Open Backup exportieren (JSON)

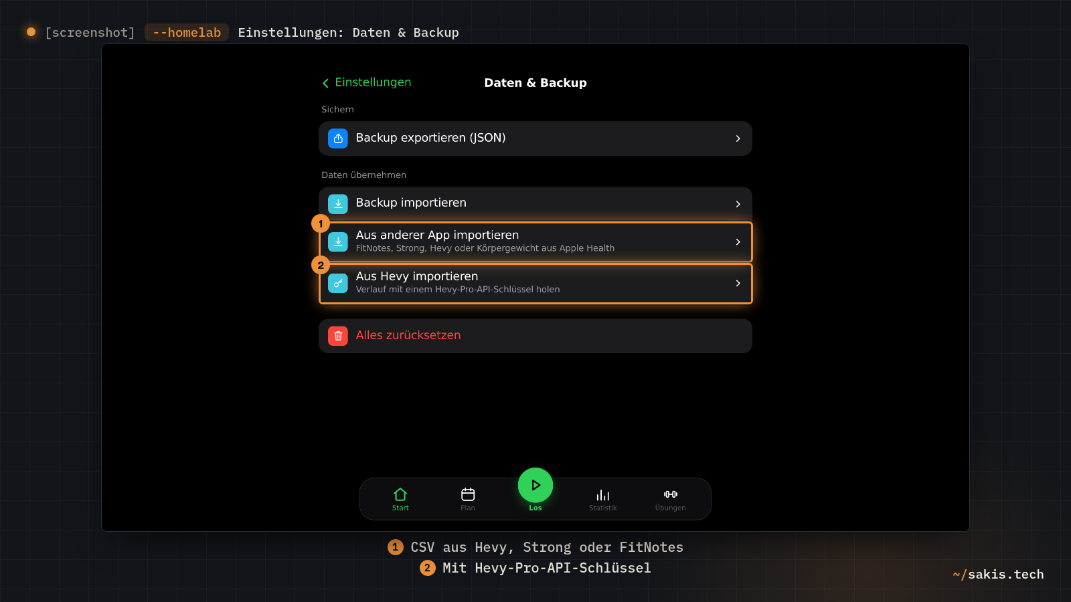tap(535, 138)
